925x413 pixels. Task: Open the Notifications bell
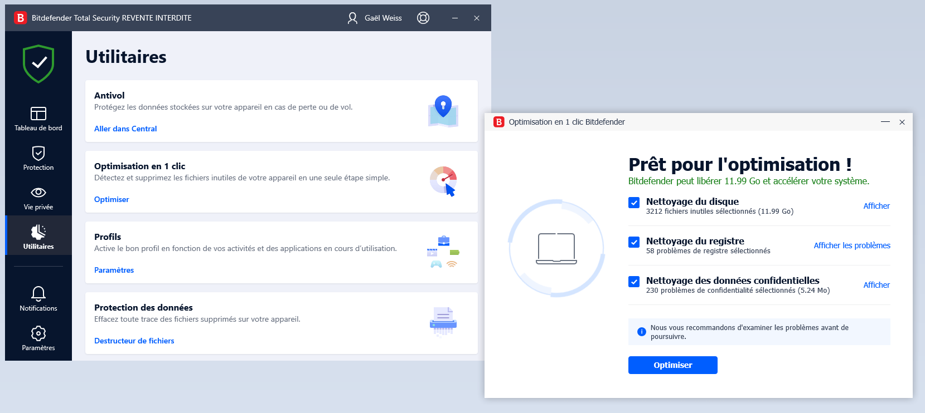(x=38, y=299)
